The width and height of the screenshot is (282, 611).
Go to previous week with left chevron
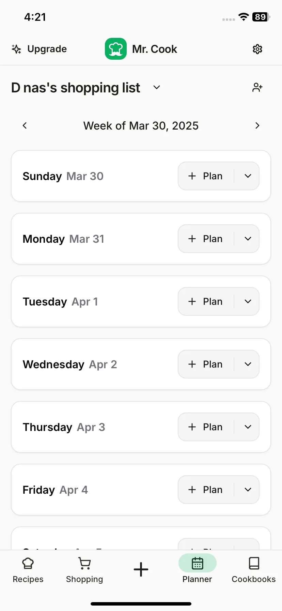[x=25, y=125]
